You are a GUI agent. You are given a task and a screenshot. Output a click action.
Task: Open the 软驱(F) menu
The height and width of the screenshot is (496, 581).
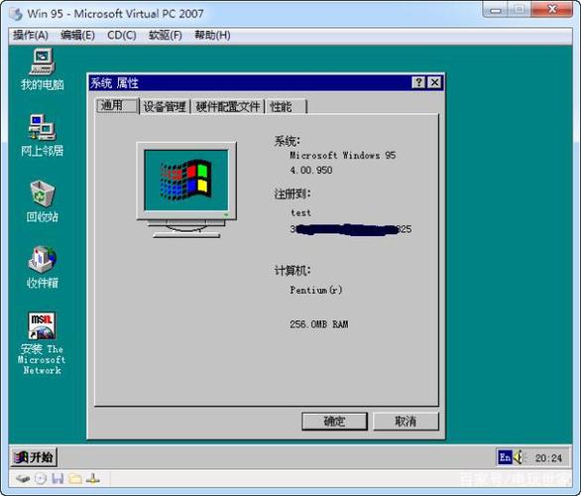click(x=166, y=36)
